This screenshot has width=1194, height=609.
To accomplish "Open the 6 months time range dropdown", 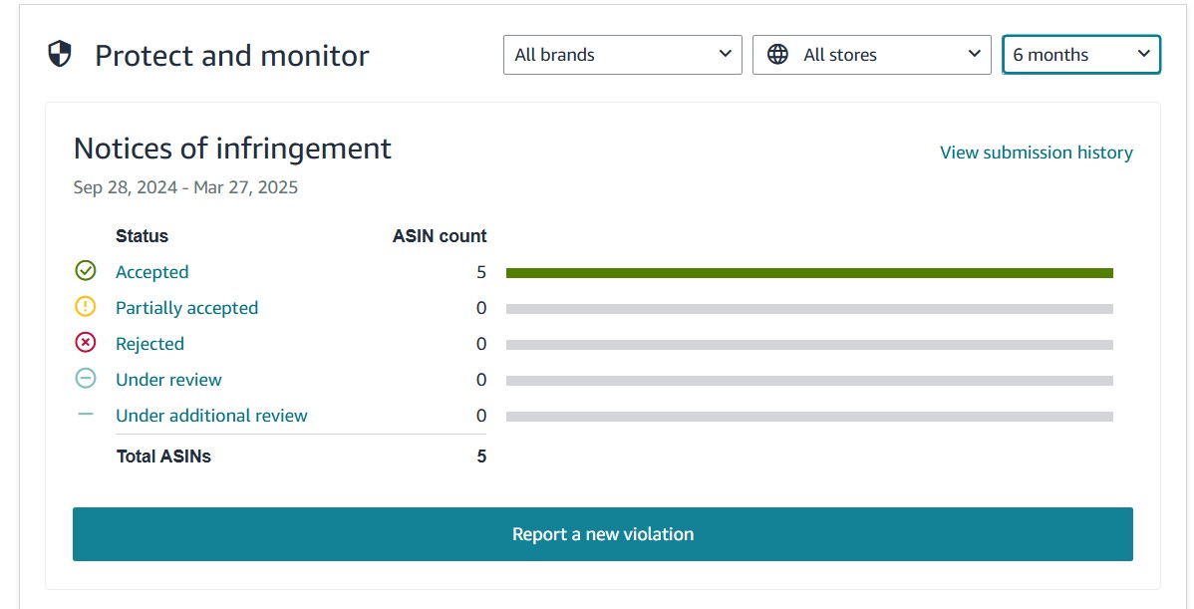I will [x=1081, y=55].
